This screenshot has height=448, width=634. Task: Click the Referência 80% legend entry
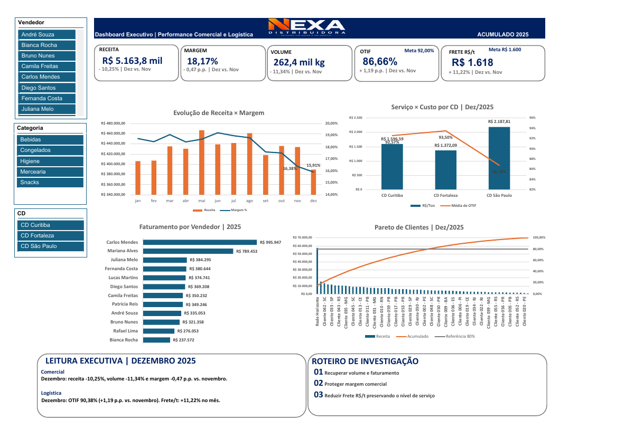(x=455, y=336)
